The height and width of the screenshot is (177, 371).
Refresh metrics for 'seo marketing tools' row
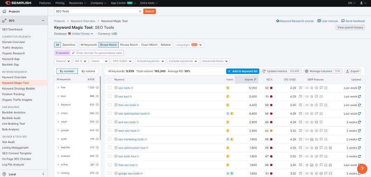359,139
